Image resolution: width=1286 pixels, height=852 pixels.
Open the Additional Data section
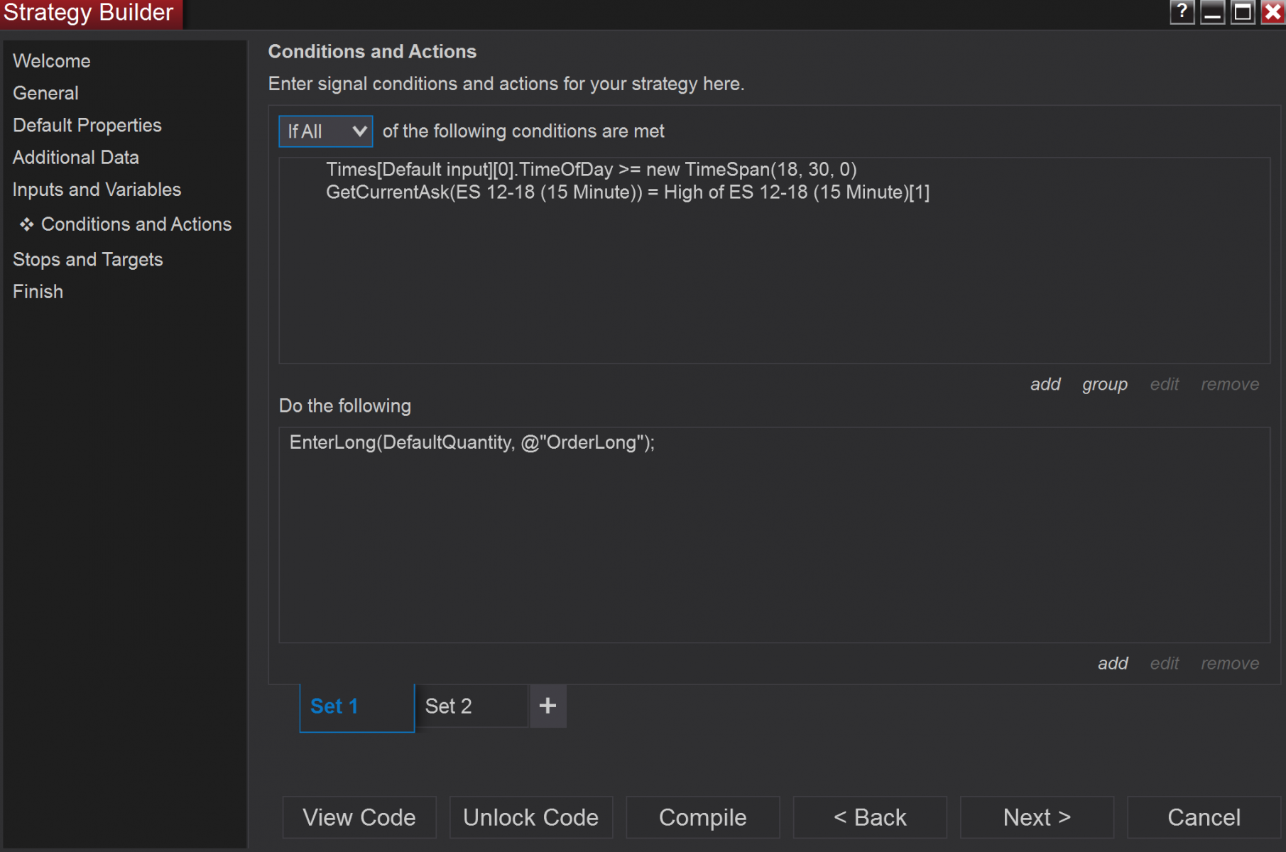tap(76, 158)
